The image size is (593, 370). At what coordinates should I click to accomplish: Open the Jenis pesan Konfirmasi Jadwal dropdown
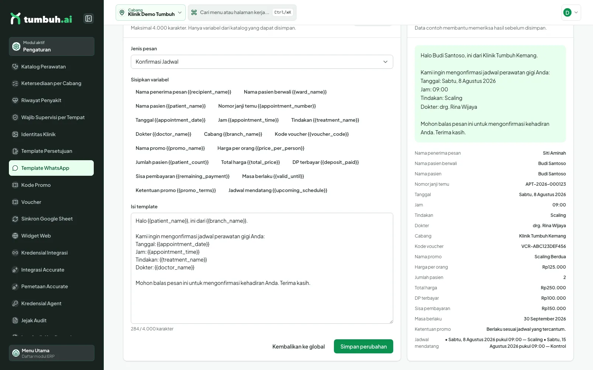(262, 62)
